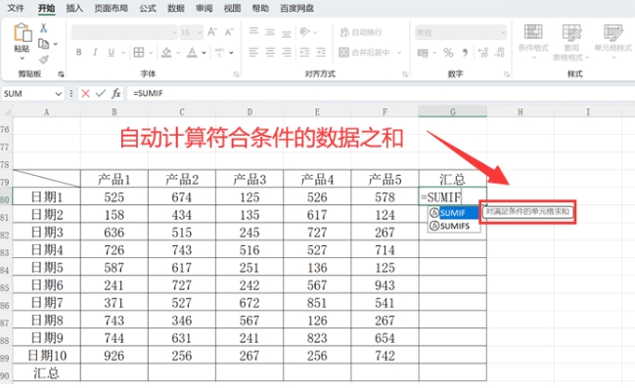
Task: Expand the number format (常规) dropdown
Action: point(503,32)
